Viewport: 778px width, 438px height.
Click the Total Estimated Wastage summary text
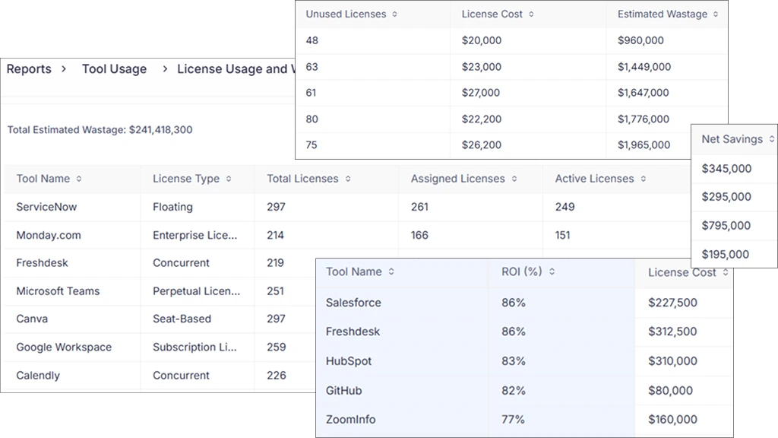click(x=99, y=129)
